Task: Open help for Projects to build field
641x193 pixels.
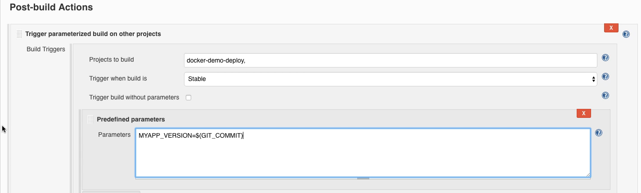Action: [605, 58]
